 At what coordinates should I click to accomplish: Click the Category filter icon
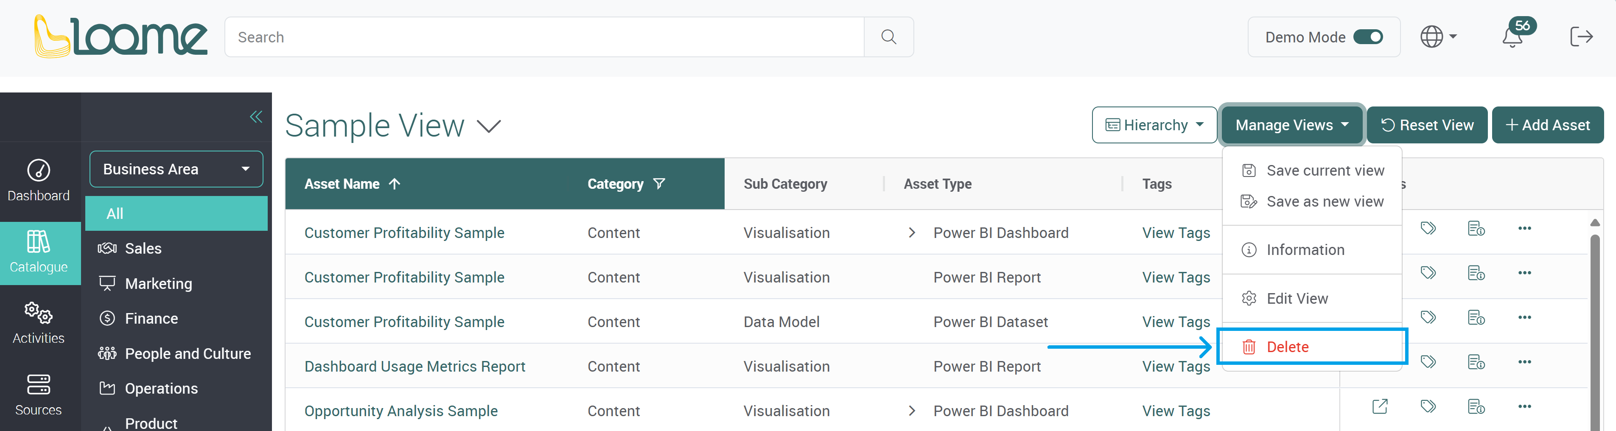click(659, 184)
